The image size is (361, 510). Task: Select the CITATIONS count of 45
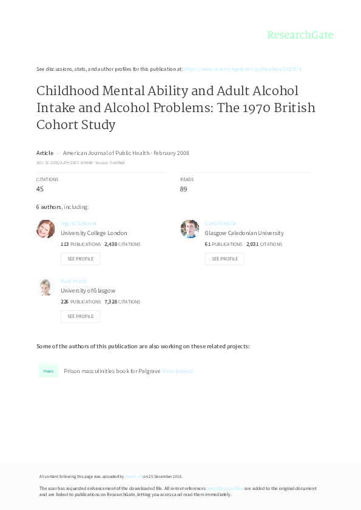(39, 189)
